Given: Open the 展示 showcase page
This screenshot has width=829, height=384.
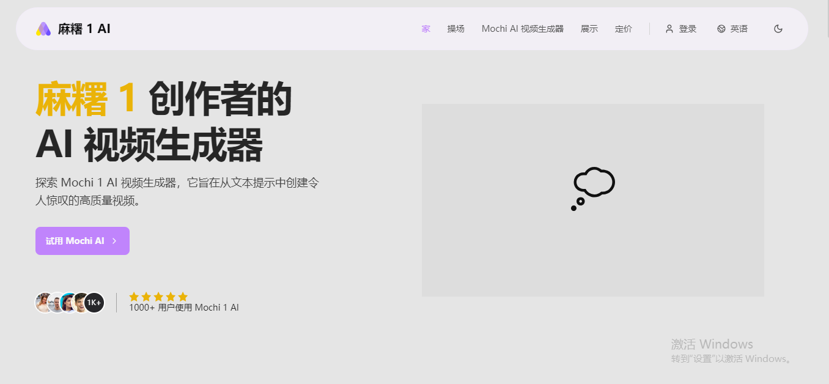Looking at the screenshot, I should [589, 29].
